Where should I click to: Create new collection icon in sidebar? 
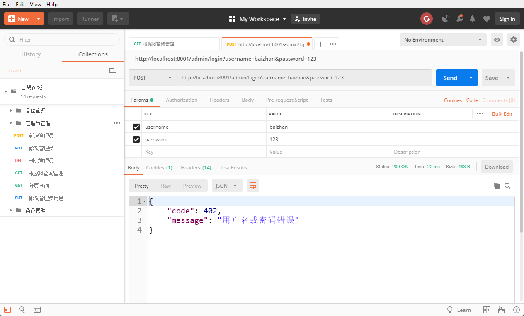[112, 71]
